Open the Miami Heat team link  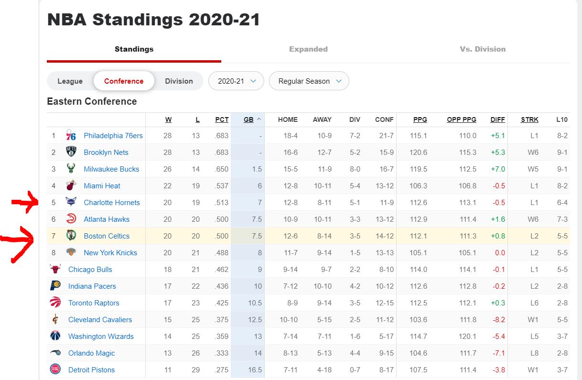102,186
